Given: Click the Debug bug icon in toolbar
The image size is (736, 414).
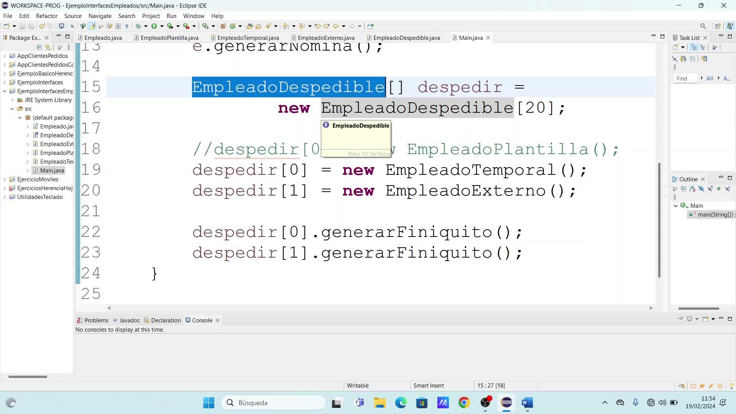Looking at the screenshot, I should tap(138, 26).
